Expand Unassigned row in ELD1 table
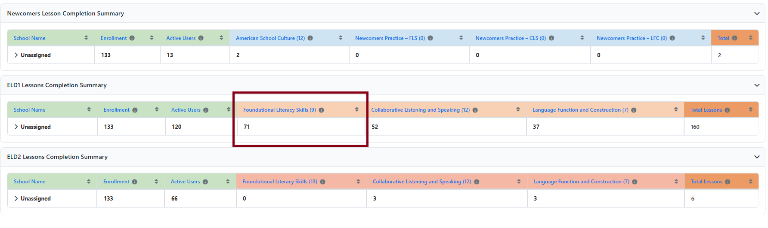Screen dimensions: 768x228 (16, 127)
